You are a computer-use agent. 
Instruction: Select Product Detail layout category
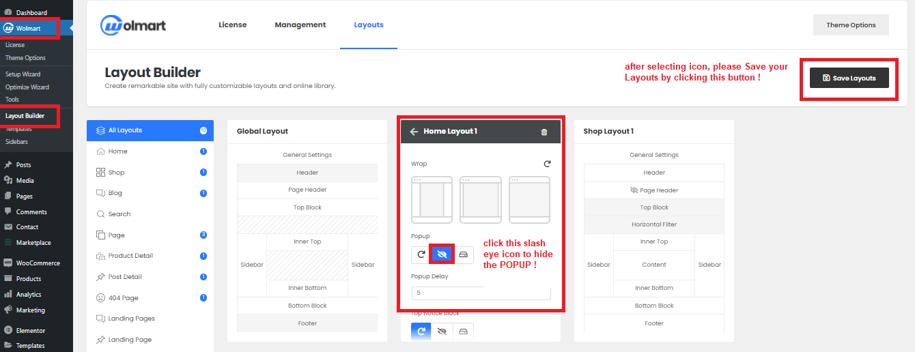pos(150,256)
